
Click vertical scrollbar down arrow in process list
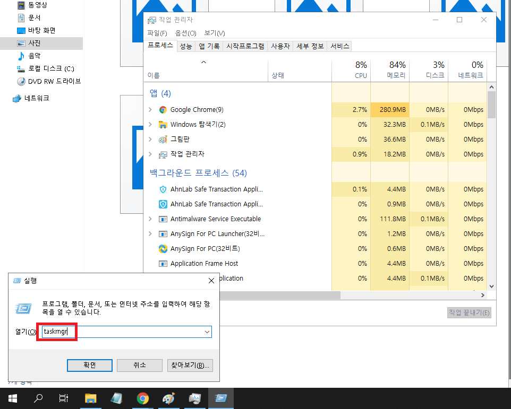click(491, 286)
